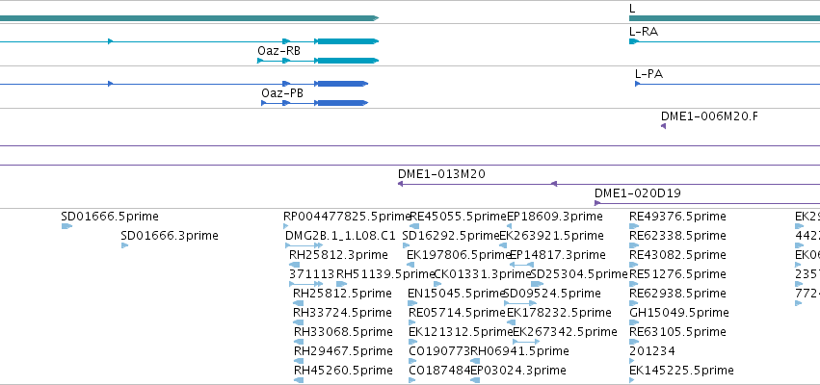Click the EK178232.5prime EST label

559,313
